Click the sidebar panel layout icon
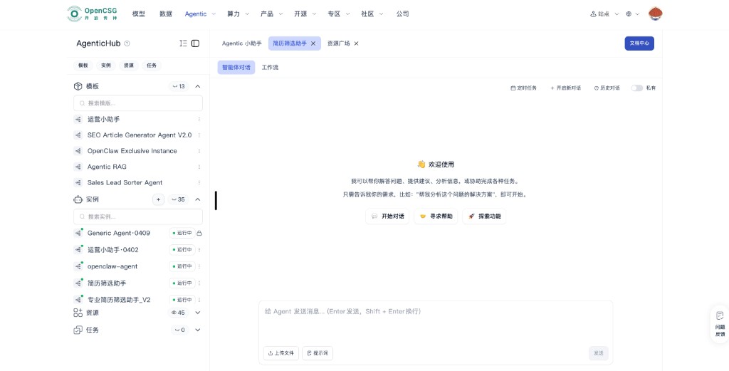 tap(196, 43)
